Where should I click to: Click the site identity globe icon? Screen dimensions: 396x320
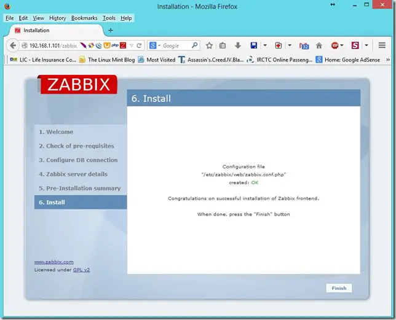25,45
